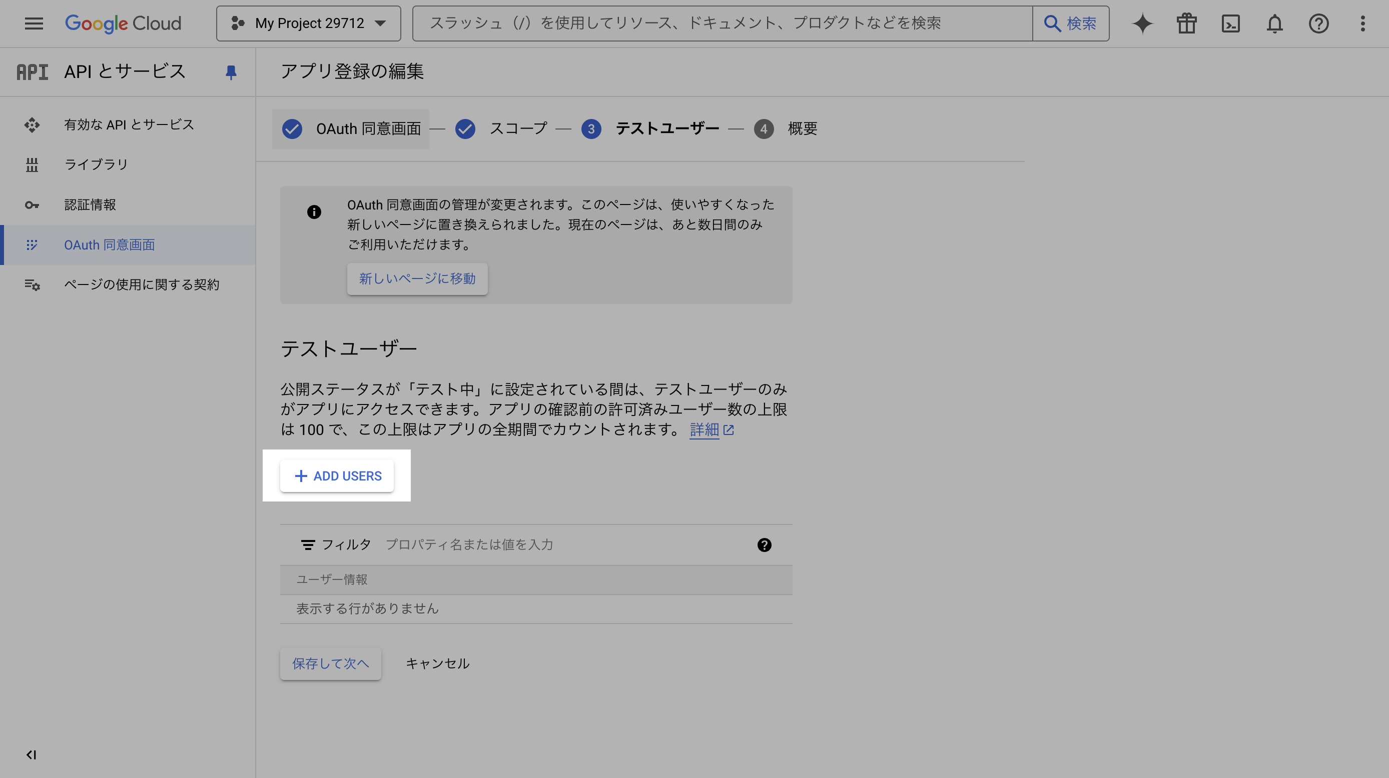Image resolution: width=1389 pixels, height=778 pixels.
Task: Open the My Project 29712 project selector
Action: pos(308,23)
